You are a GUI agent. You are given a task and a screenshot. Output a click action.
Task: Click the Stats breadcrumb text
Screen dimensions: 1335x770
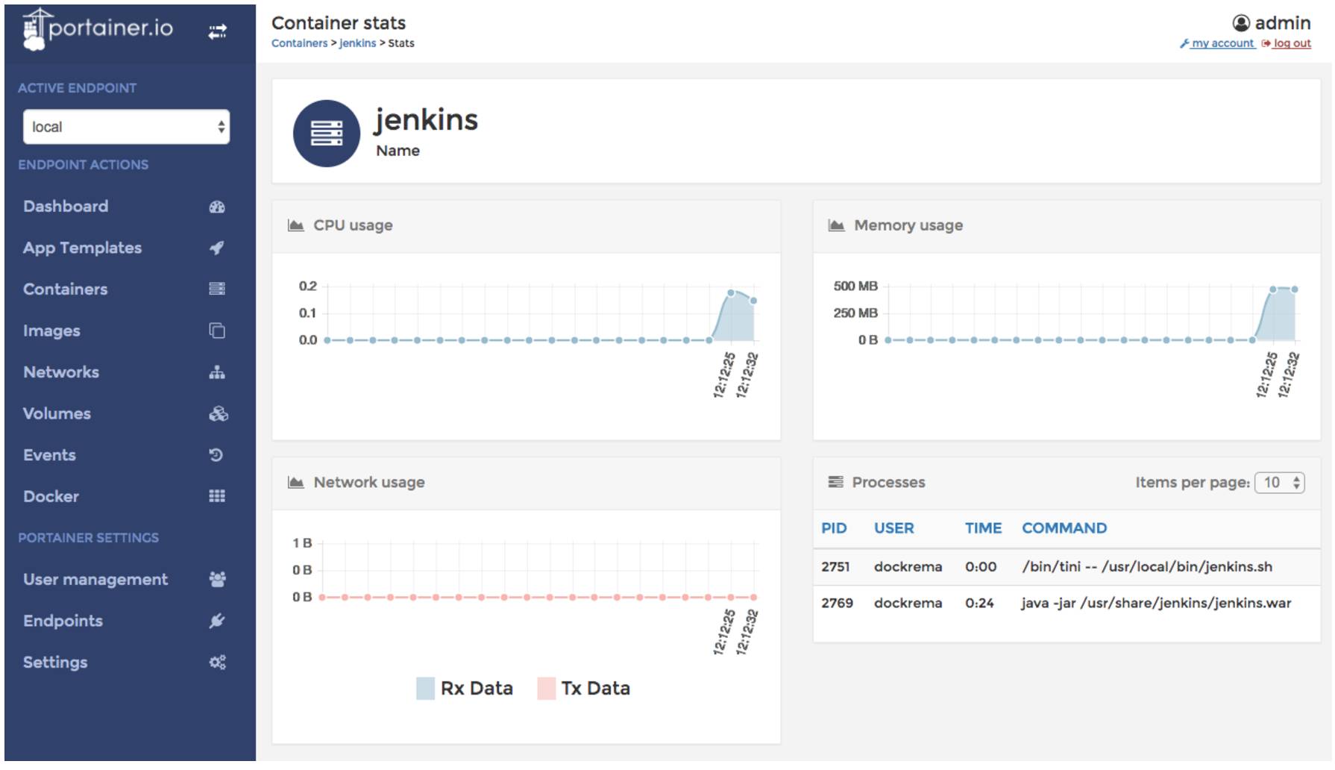coord(401,43)
